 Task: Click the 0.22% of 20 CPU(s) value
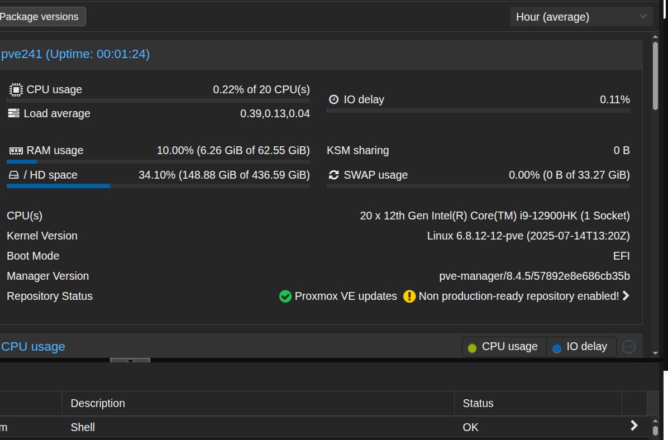261,89
